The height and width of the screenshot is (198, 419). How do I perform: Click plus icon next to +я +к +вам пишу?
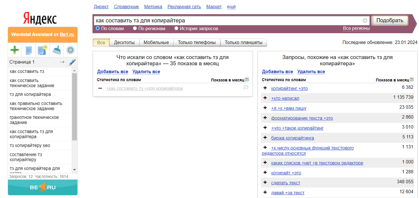(x=265, y=108)
